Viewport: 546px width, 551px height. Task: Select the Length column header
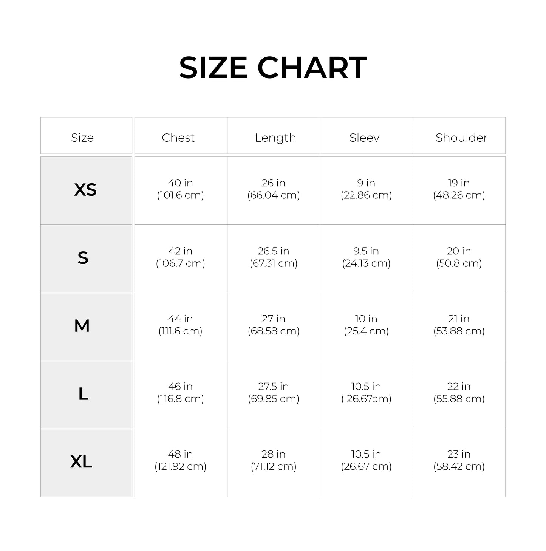coord(275,138)
